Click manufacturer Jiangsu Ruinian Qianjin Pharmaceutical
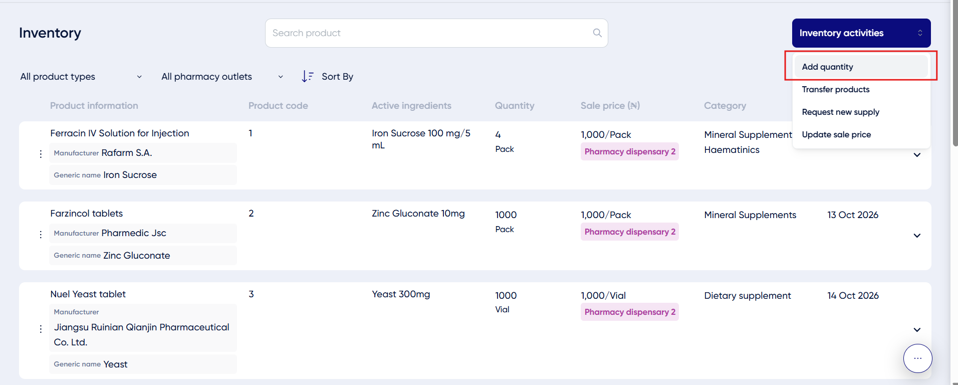The height and width of the screenshot is (385, 958). tap(142, 334)
